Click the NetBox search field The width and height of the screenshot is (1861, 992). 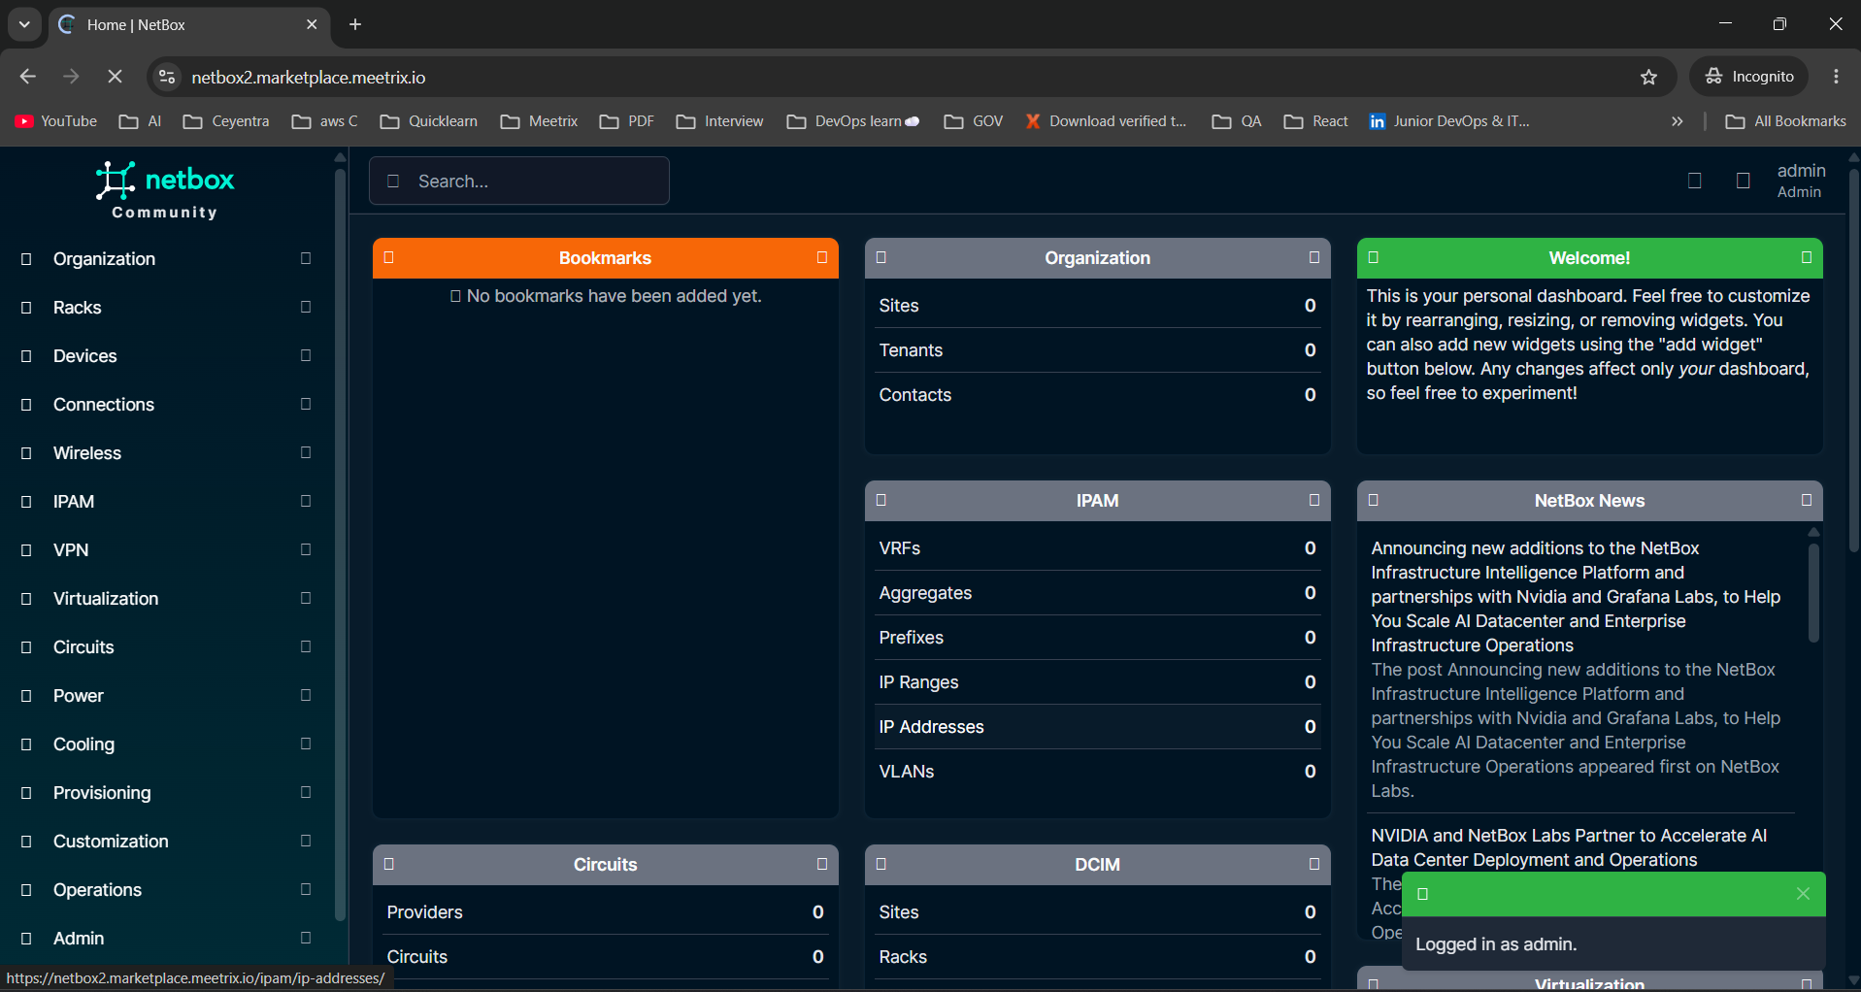pos(519,181)
